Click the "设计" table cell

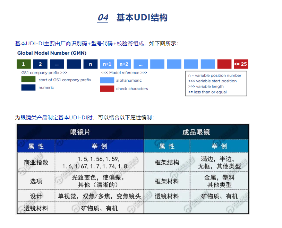click(36, 196)
